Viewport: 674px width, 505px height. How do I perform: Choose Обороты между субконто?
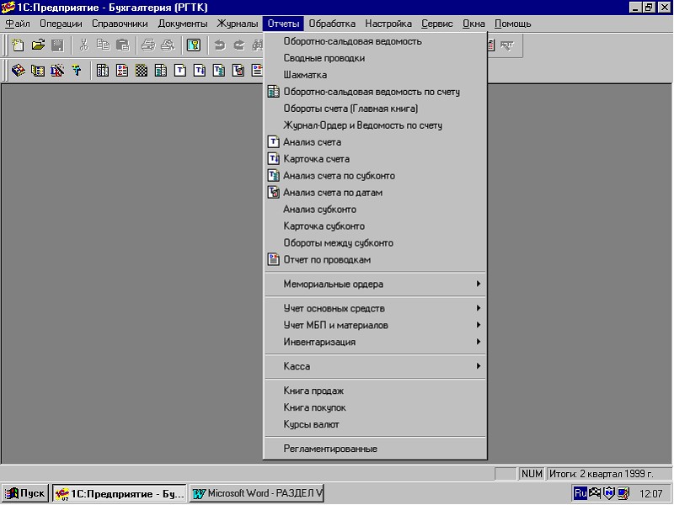click(375, 242)
